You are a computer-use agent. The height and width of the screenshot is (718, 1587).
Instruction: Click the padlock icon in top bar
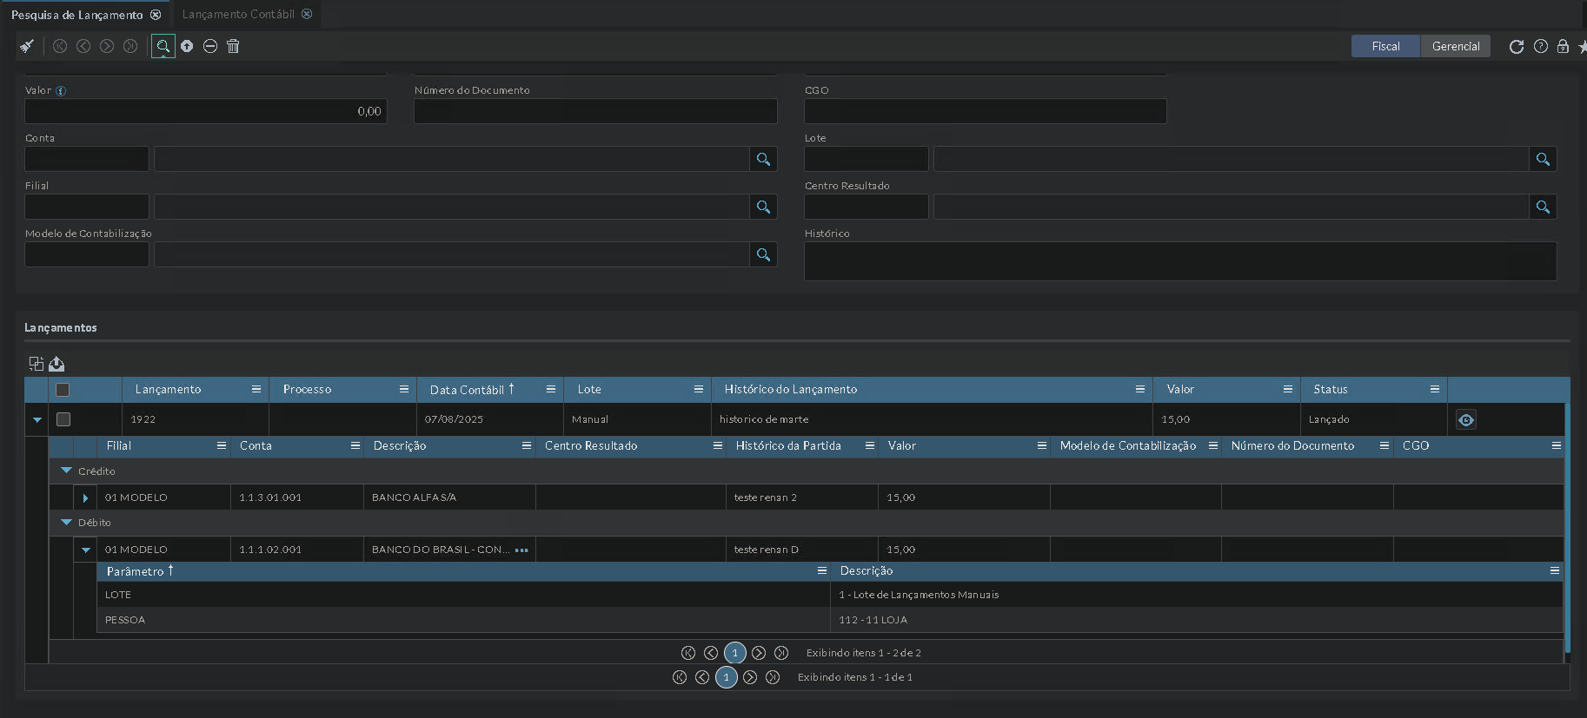[1563, 47]
